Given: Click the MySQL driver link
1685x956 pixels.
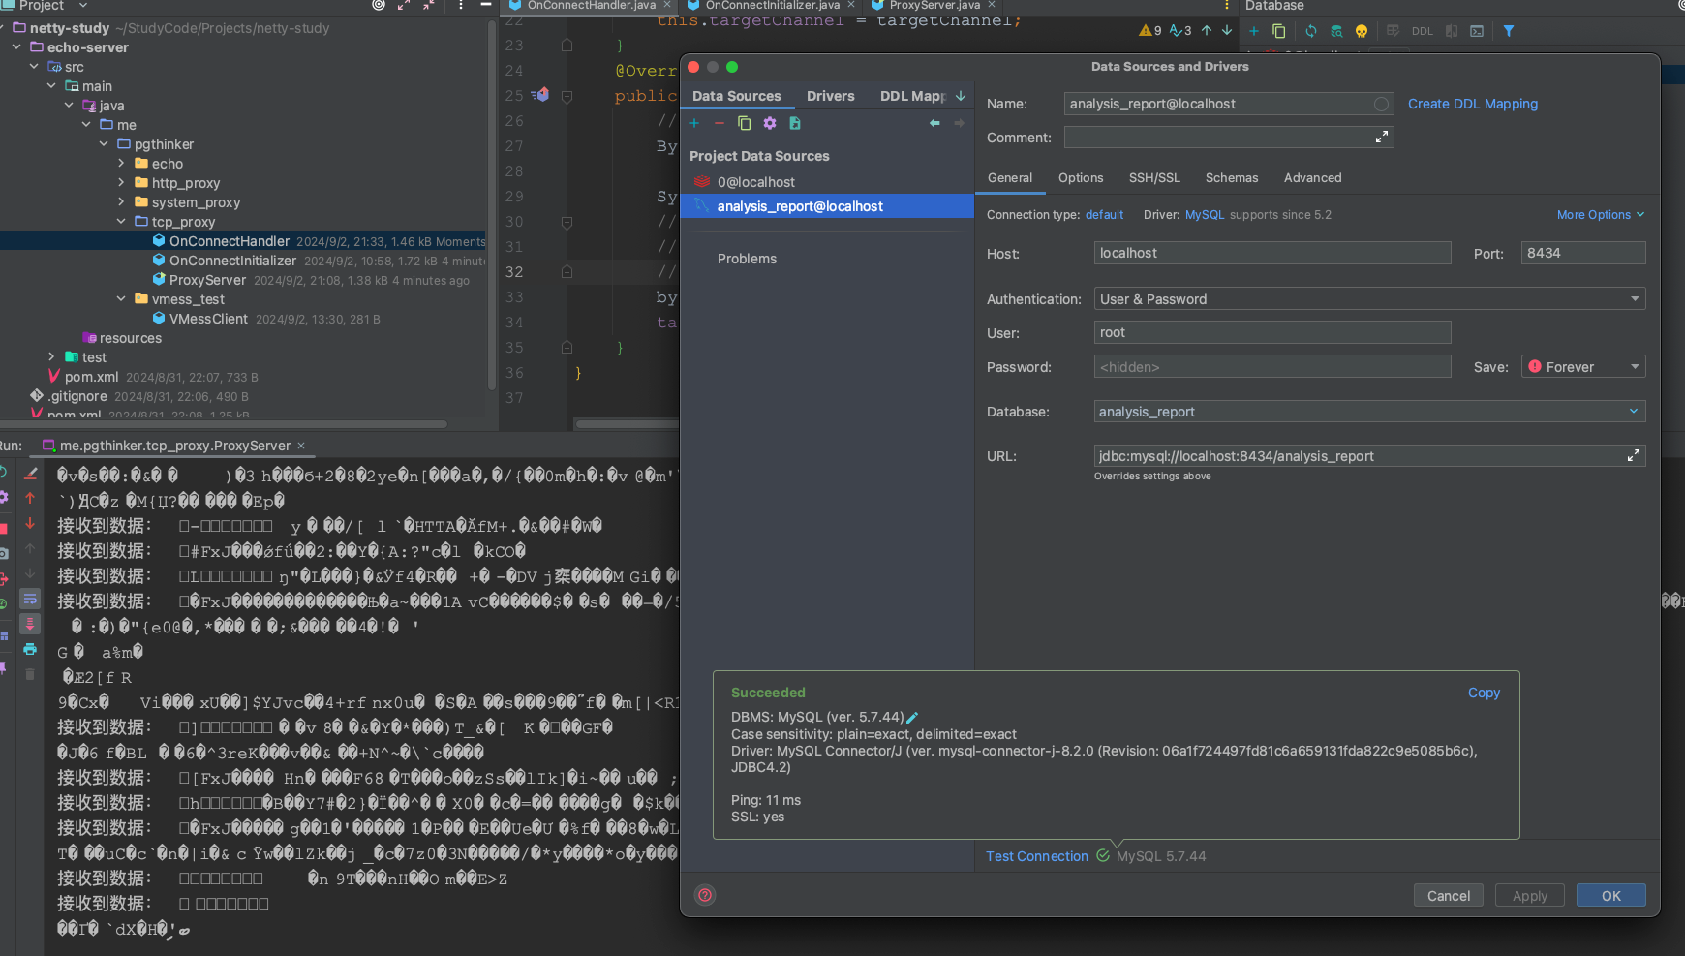Looking at the screenshot, I should coord(1205,215).
